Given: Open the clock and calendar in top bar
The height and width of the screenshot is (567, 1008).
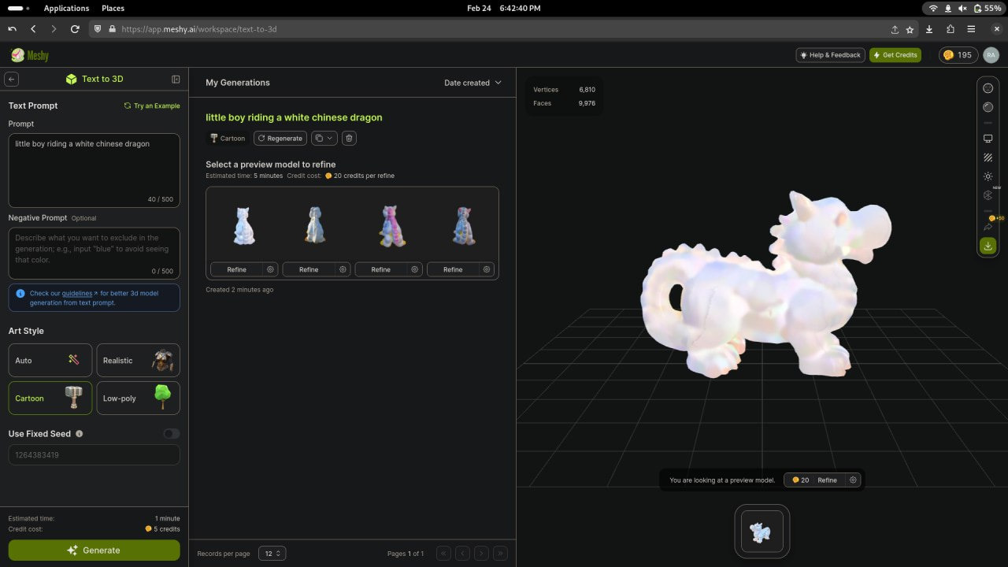Looking at the screenshot, I should pyautogui.click(x=503, y=8).
